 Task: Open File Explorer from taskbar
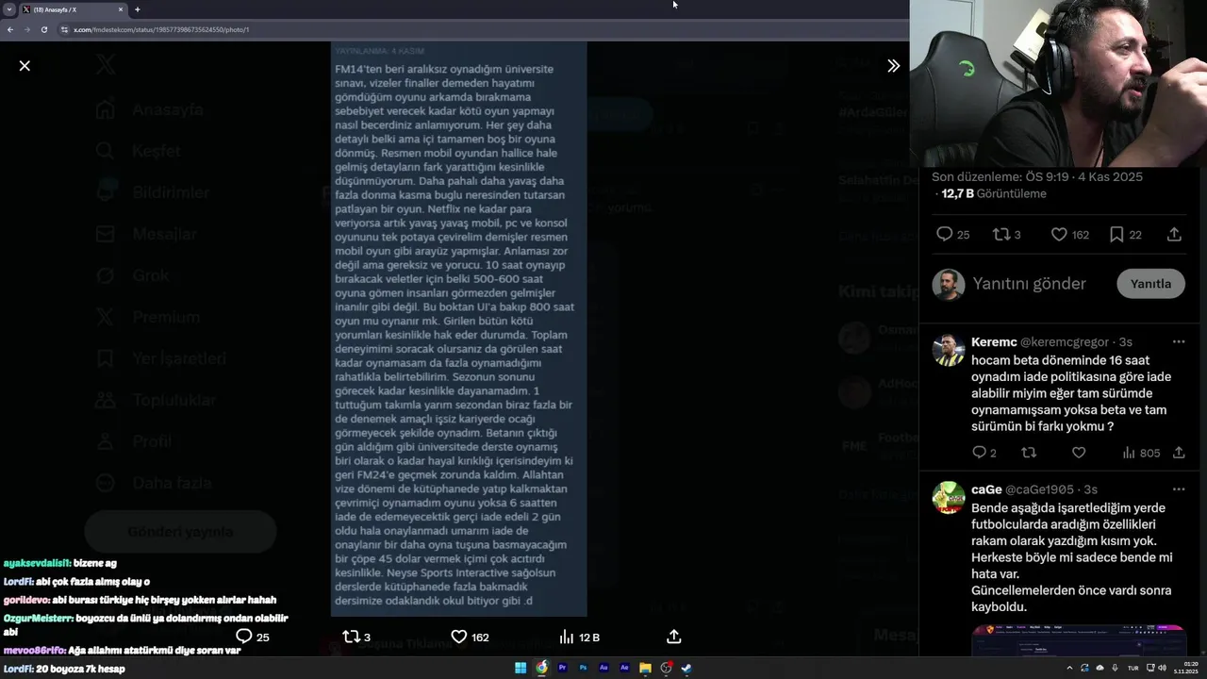coord(645,668)
